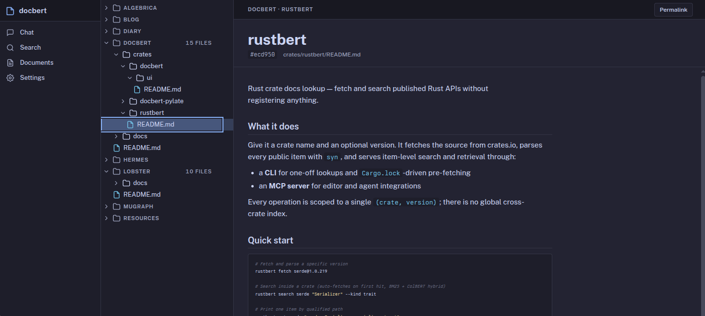Open the Settings gear icon
The height and width of the screenshot is (316, 705).
pos(10,77)
